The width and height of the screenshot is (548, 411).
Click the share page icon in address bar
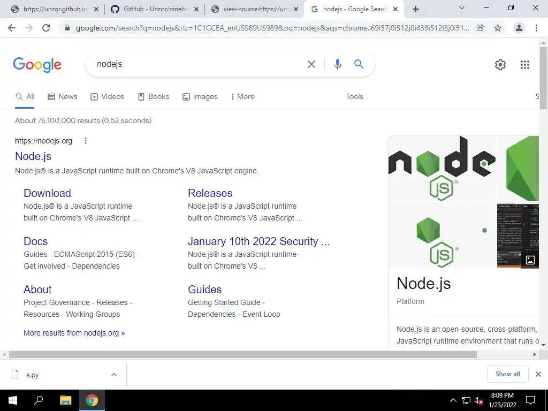click(x=481, y=28)
